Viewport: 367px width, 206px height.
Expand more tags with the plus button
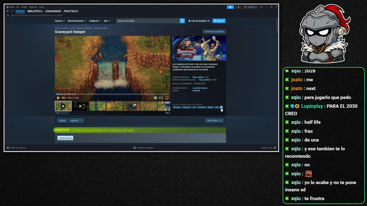click(x=221, y=107)
